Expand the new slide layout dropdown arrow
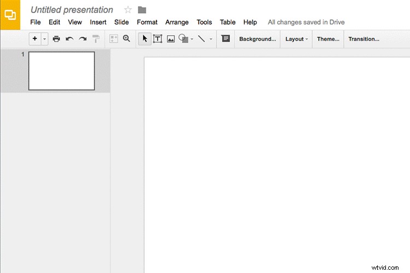The image size is (410, 273). [x=44, y=39]
